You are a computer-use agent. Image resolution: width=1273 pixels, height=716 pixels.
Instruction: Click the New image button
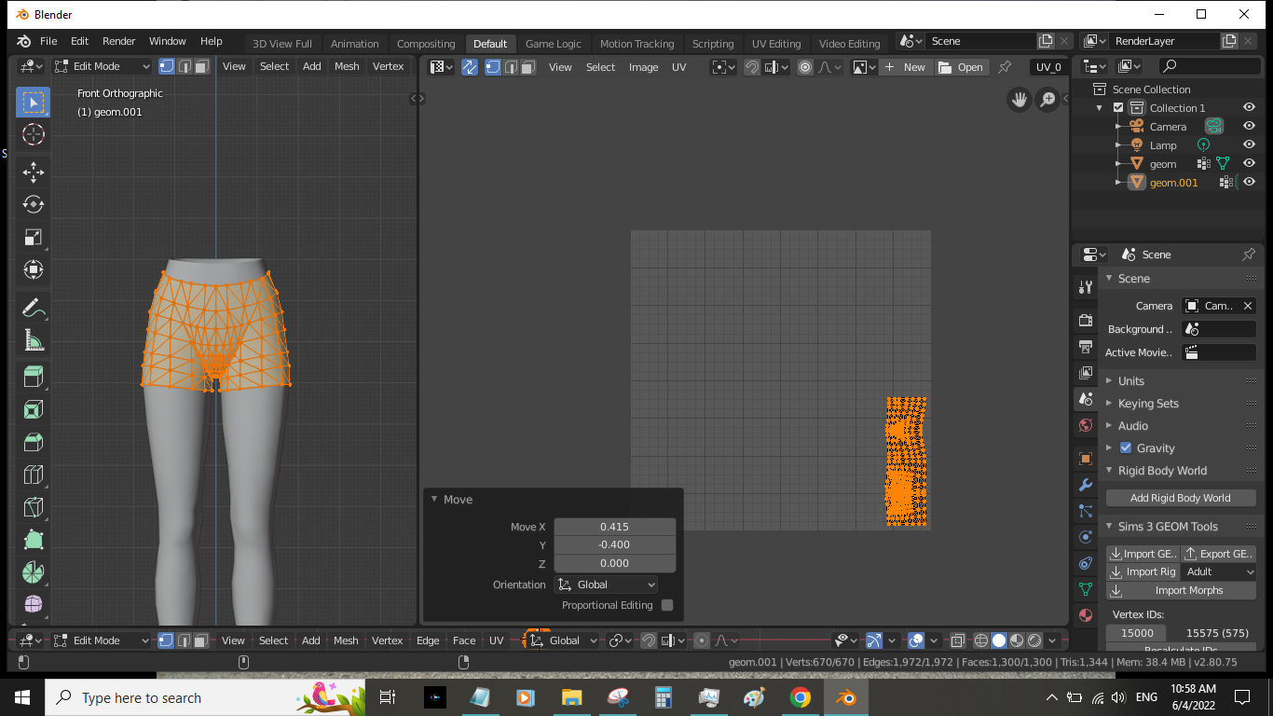point(905,67)
